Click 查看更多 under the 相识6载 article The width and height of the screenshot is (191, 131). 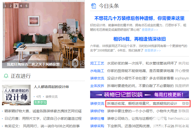coord(153,50)
